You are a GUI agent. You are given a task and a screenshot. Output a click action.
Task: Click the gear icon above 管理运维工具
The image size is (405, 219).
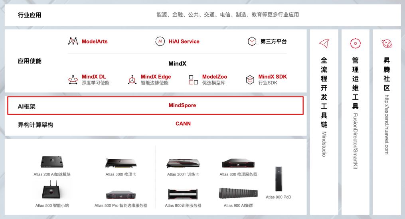tap(356, 43)
